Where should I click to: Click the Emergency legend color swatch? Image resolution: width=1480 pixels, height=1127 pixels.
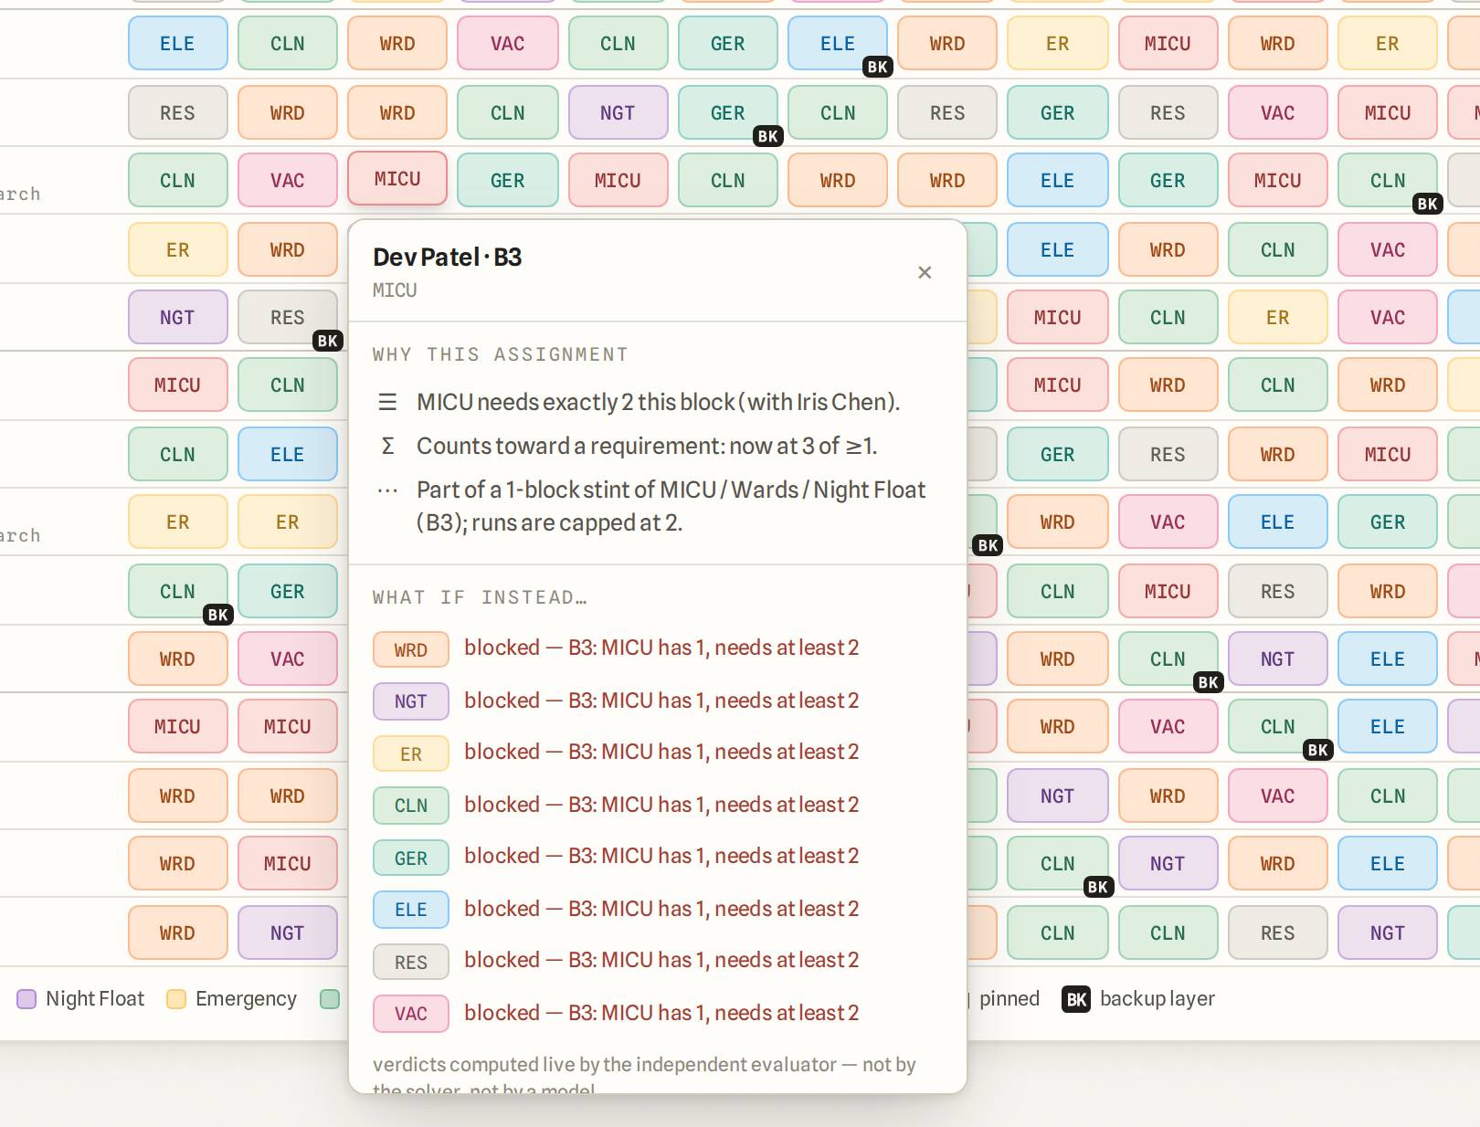(x=176, y=999)
